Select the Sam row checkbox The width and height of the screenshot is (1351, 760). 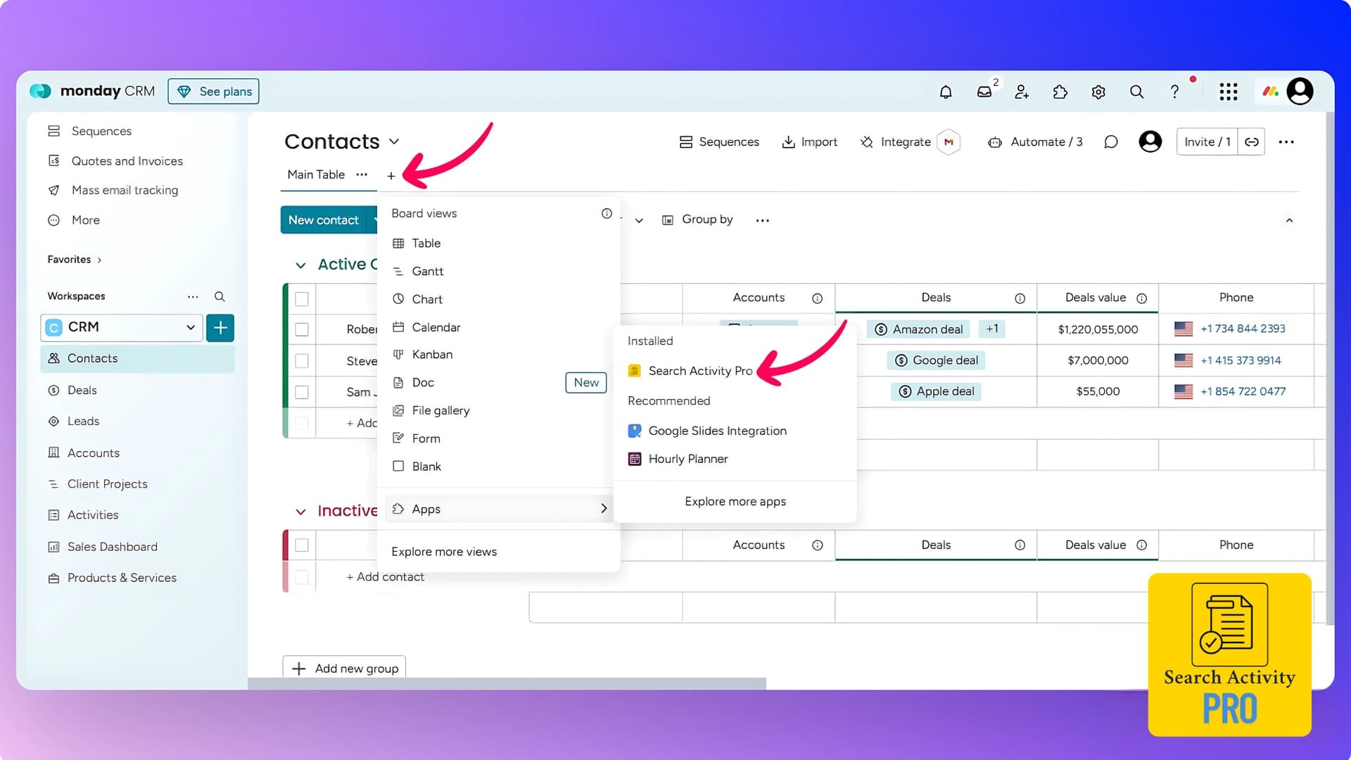pyautogui.click(x=302, y=392)
